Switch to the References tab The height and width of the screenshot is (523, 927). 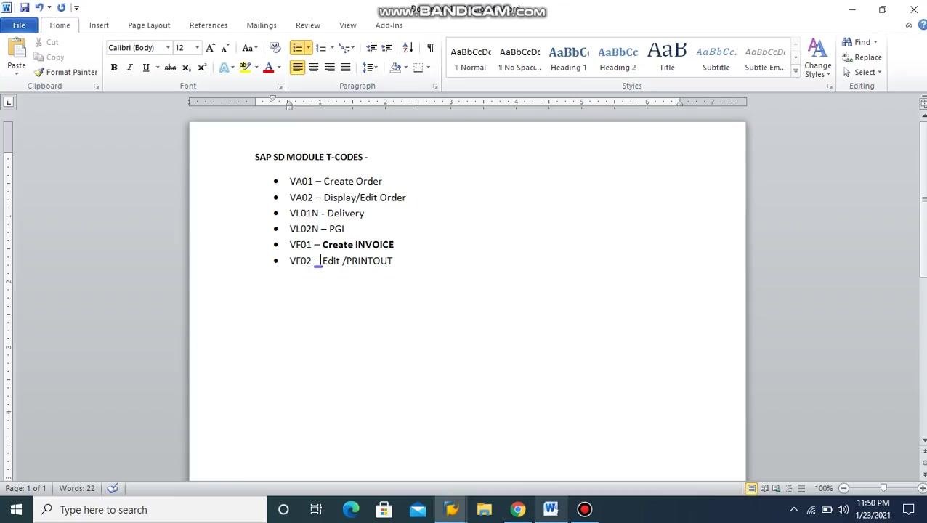point(209,25)
